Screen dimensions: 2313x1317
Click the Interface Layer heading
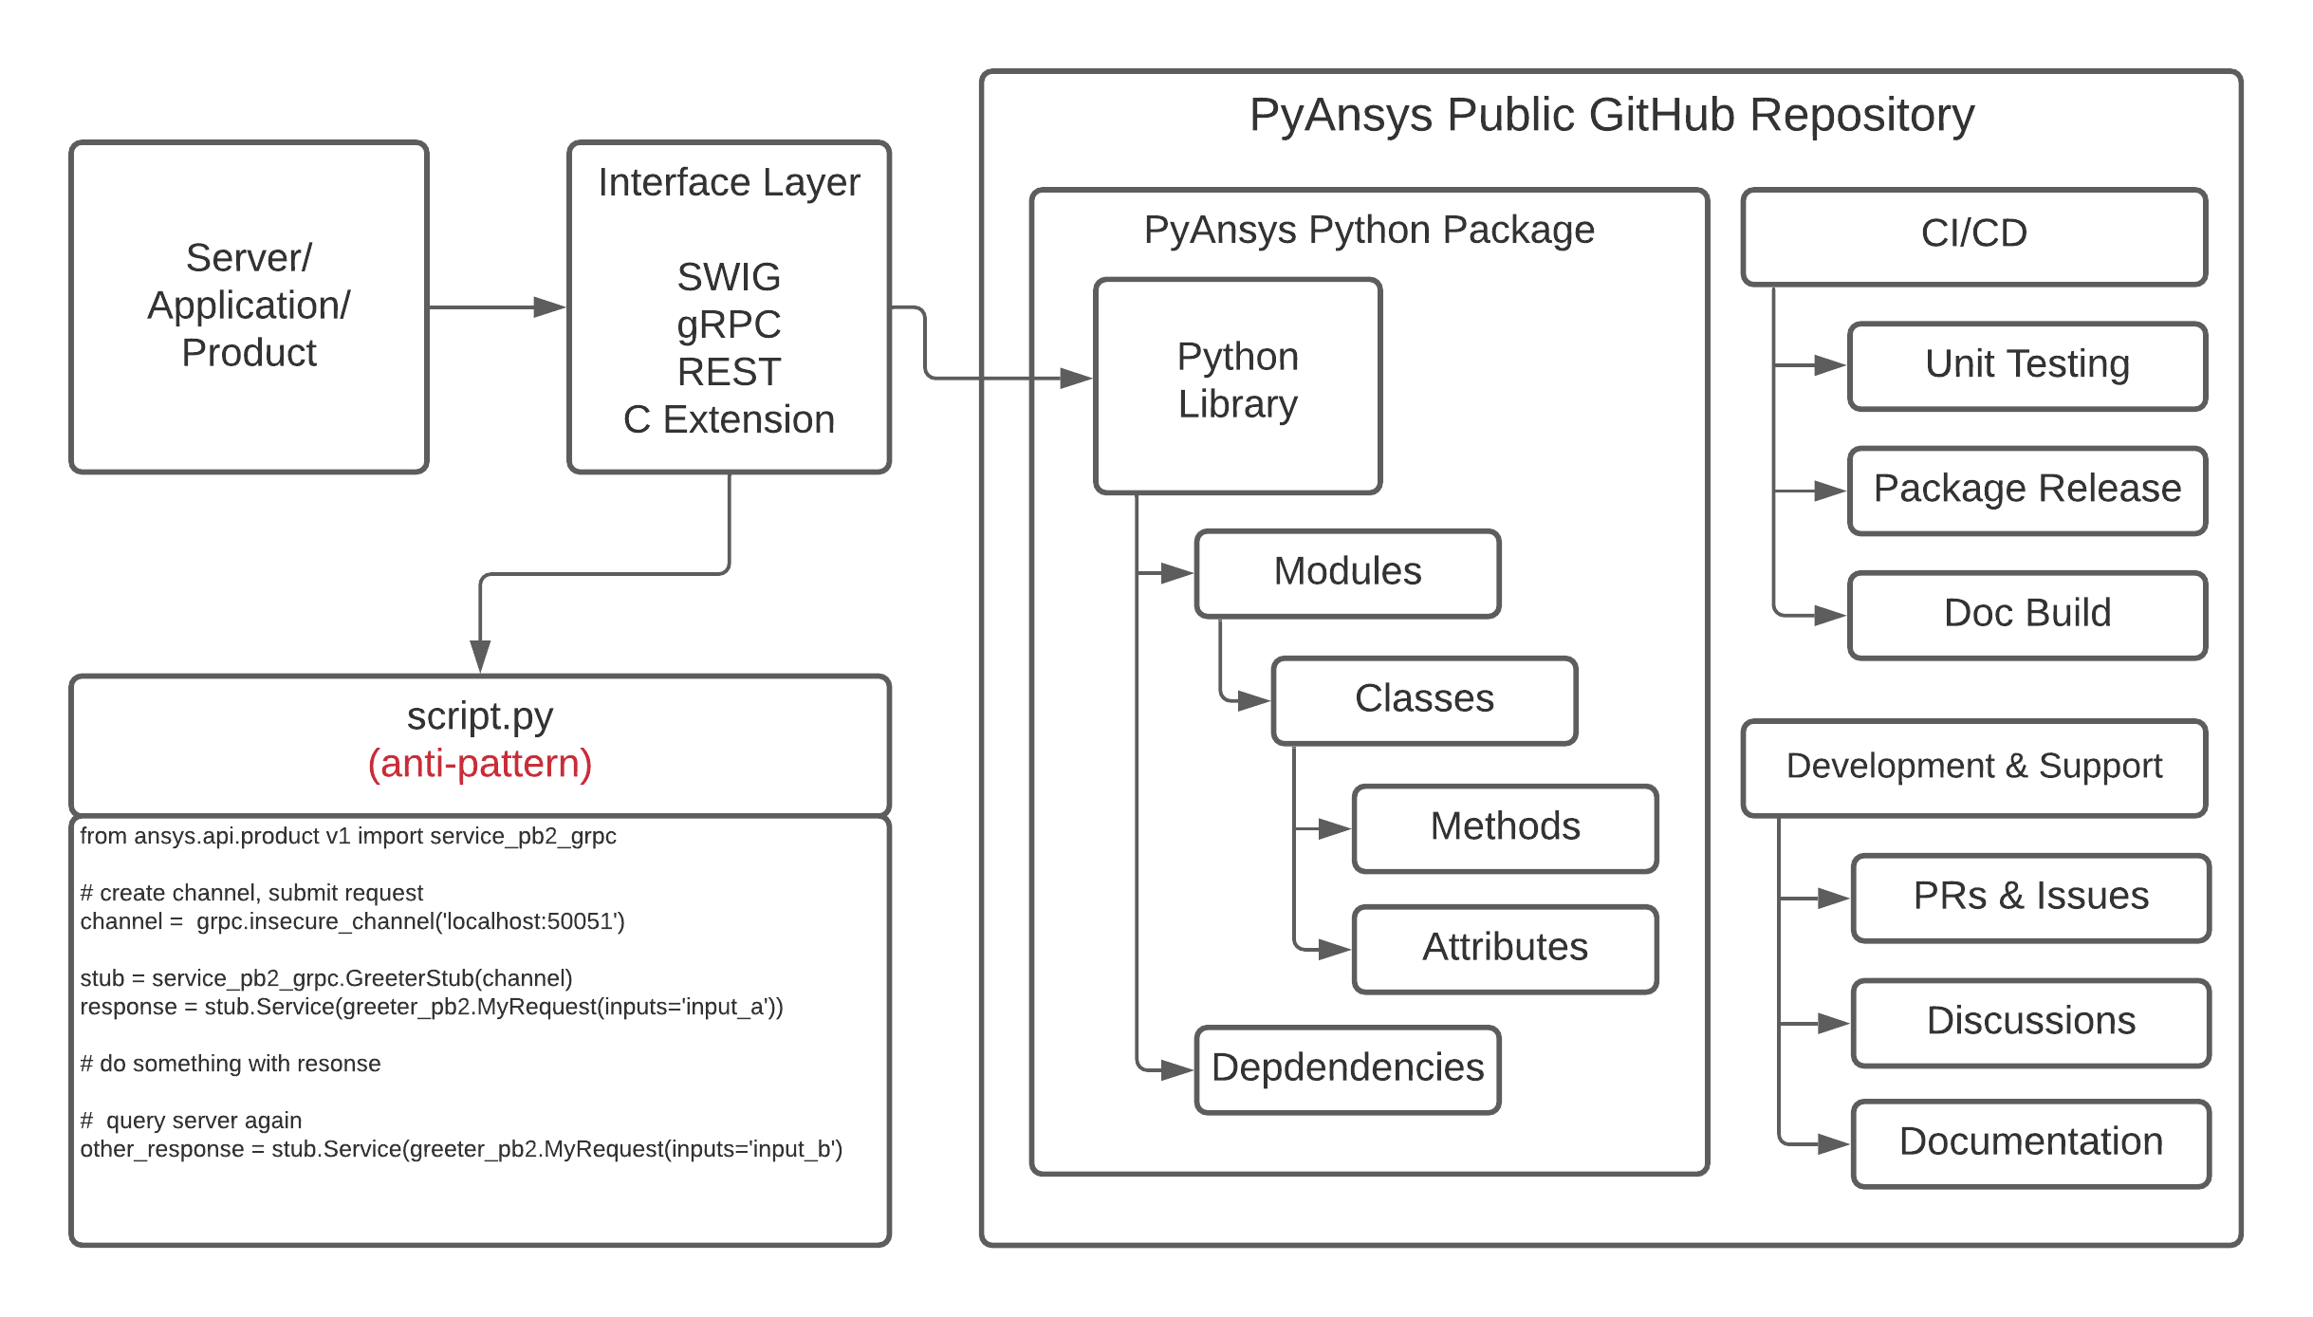click(729, 183)
